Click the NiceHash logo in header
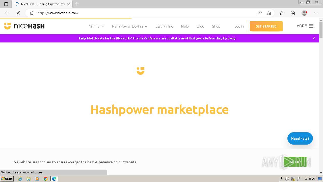Viewport: 323px width, 182px height. pyautogui.click(x=24, y=26)
